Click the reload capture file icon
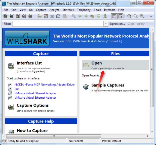This screenshot has height=145, width=156. point(58,16)
